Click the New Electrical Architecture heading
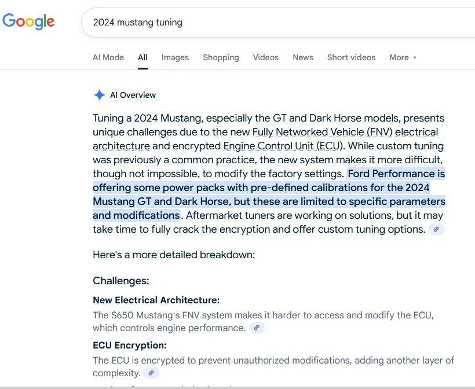Image resolution: width=475 pixels, height=389 pixels. pos(156,300)
